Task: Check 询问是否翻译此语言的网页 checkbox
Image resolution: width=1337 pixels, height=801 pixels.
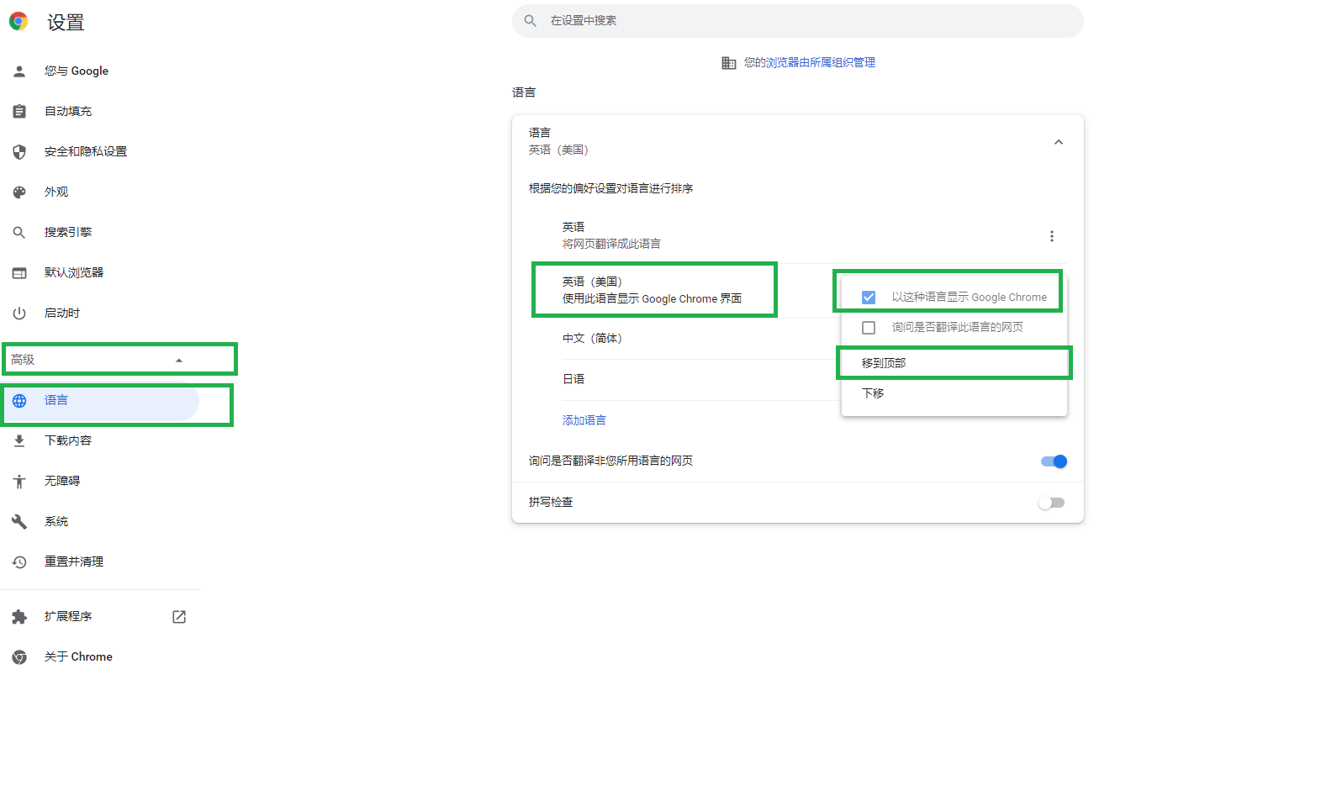Action: coord(869,328)
